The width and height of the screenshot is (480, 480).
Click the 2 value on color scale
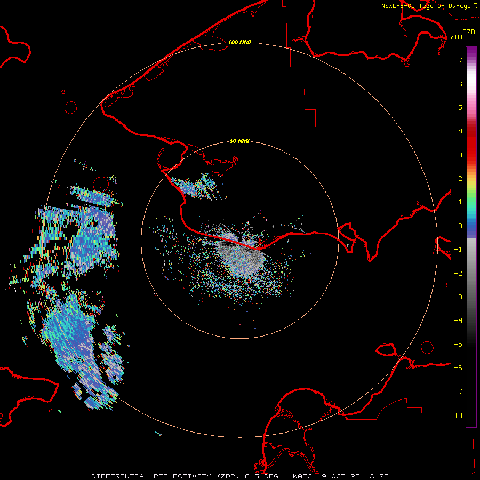point(460,179)
